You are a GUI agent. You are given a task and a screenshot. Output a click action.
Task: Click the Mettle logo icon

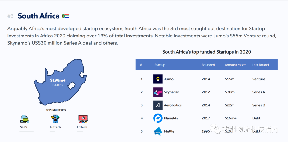[158, 131]
